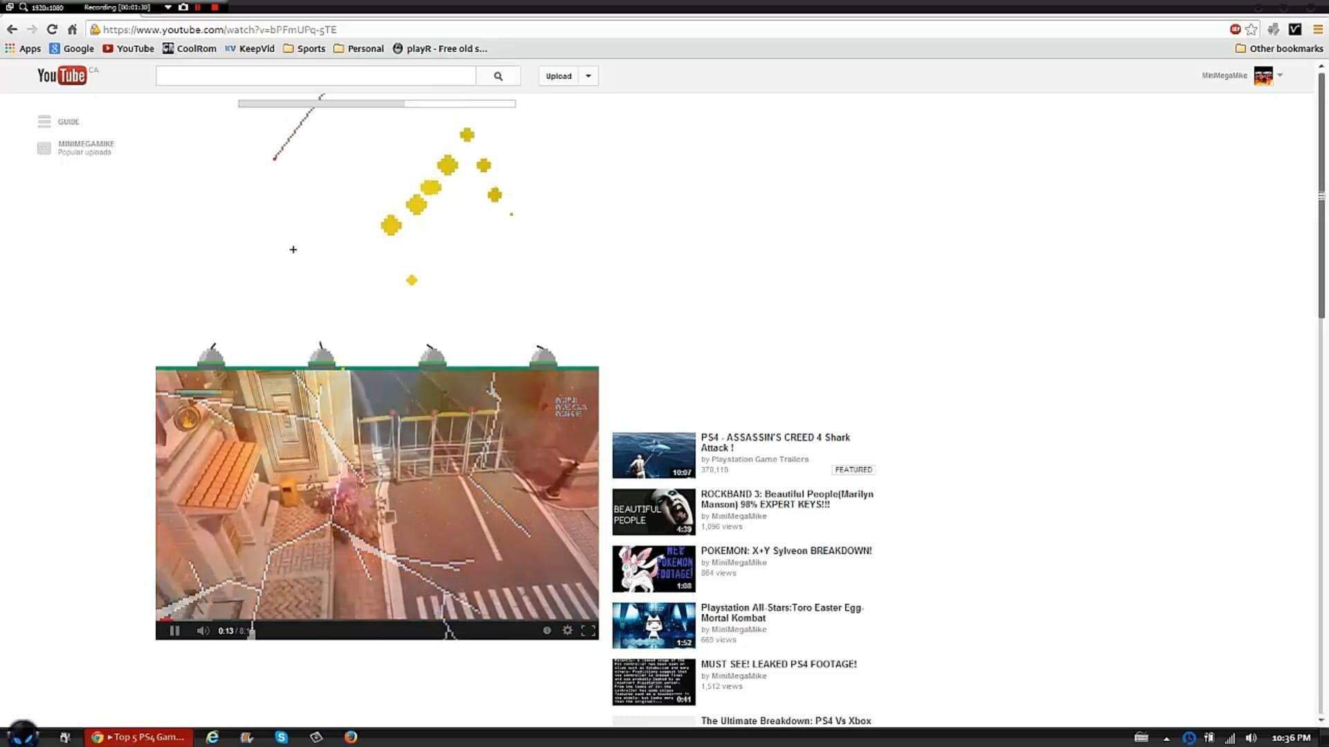Pause the recording with the recorder pause icon
The width and height of the screenshot is (1329, 747).
coord(199,7)
